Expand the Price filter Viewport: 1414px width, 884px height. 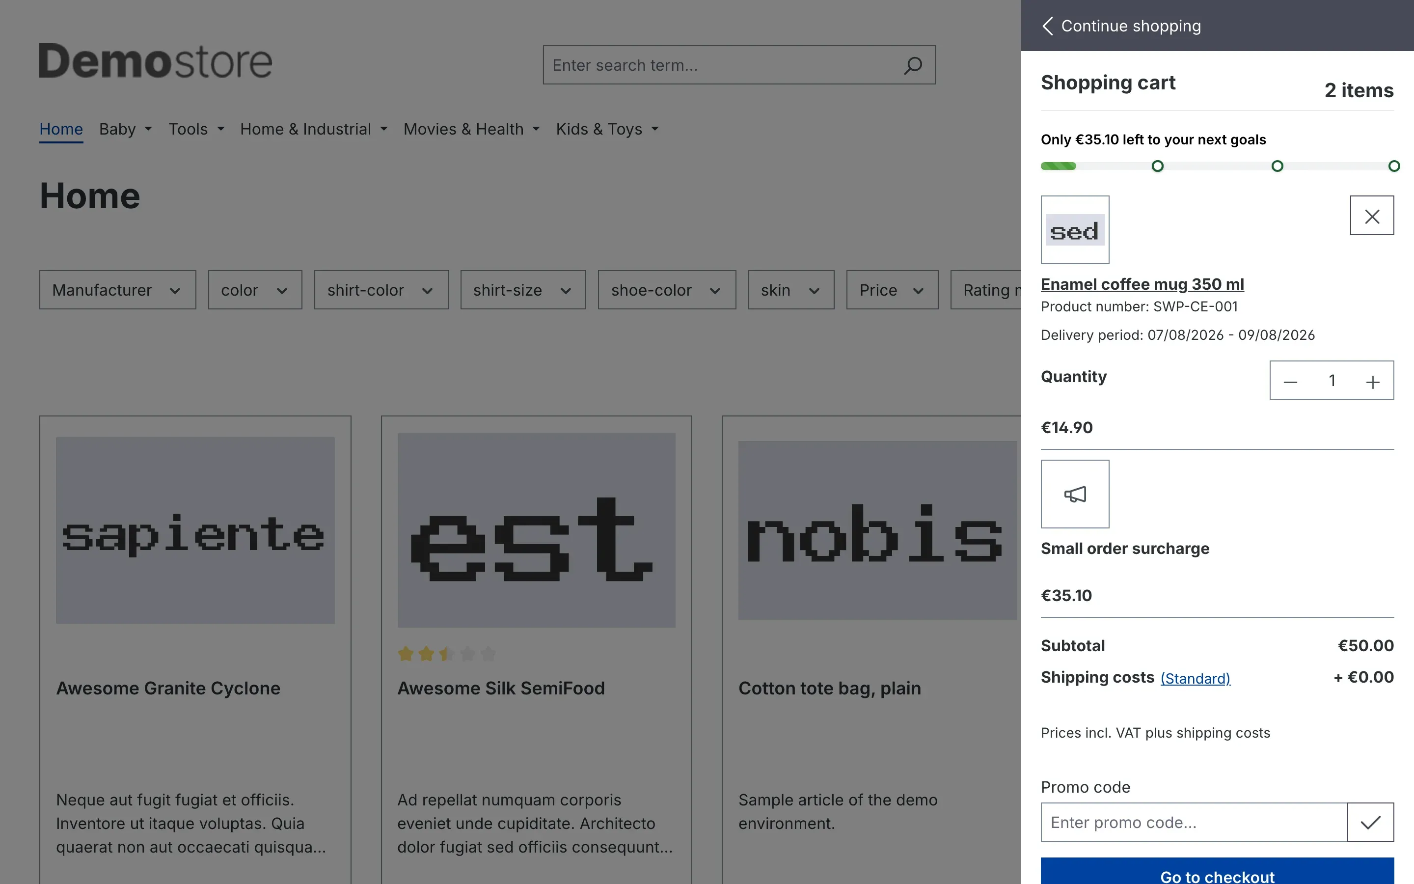pyautogui.click(x=892, y=290)
